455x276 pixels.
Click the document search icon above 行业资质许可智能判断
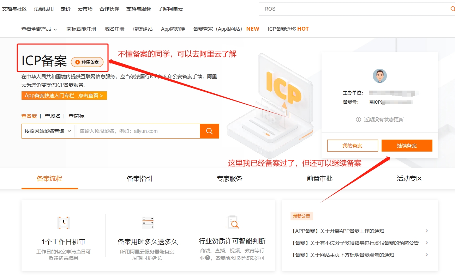(232, 222)
